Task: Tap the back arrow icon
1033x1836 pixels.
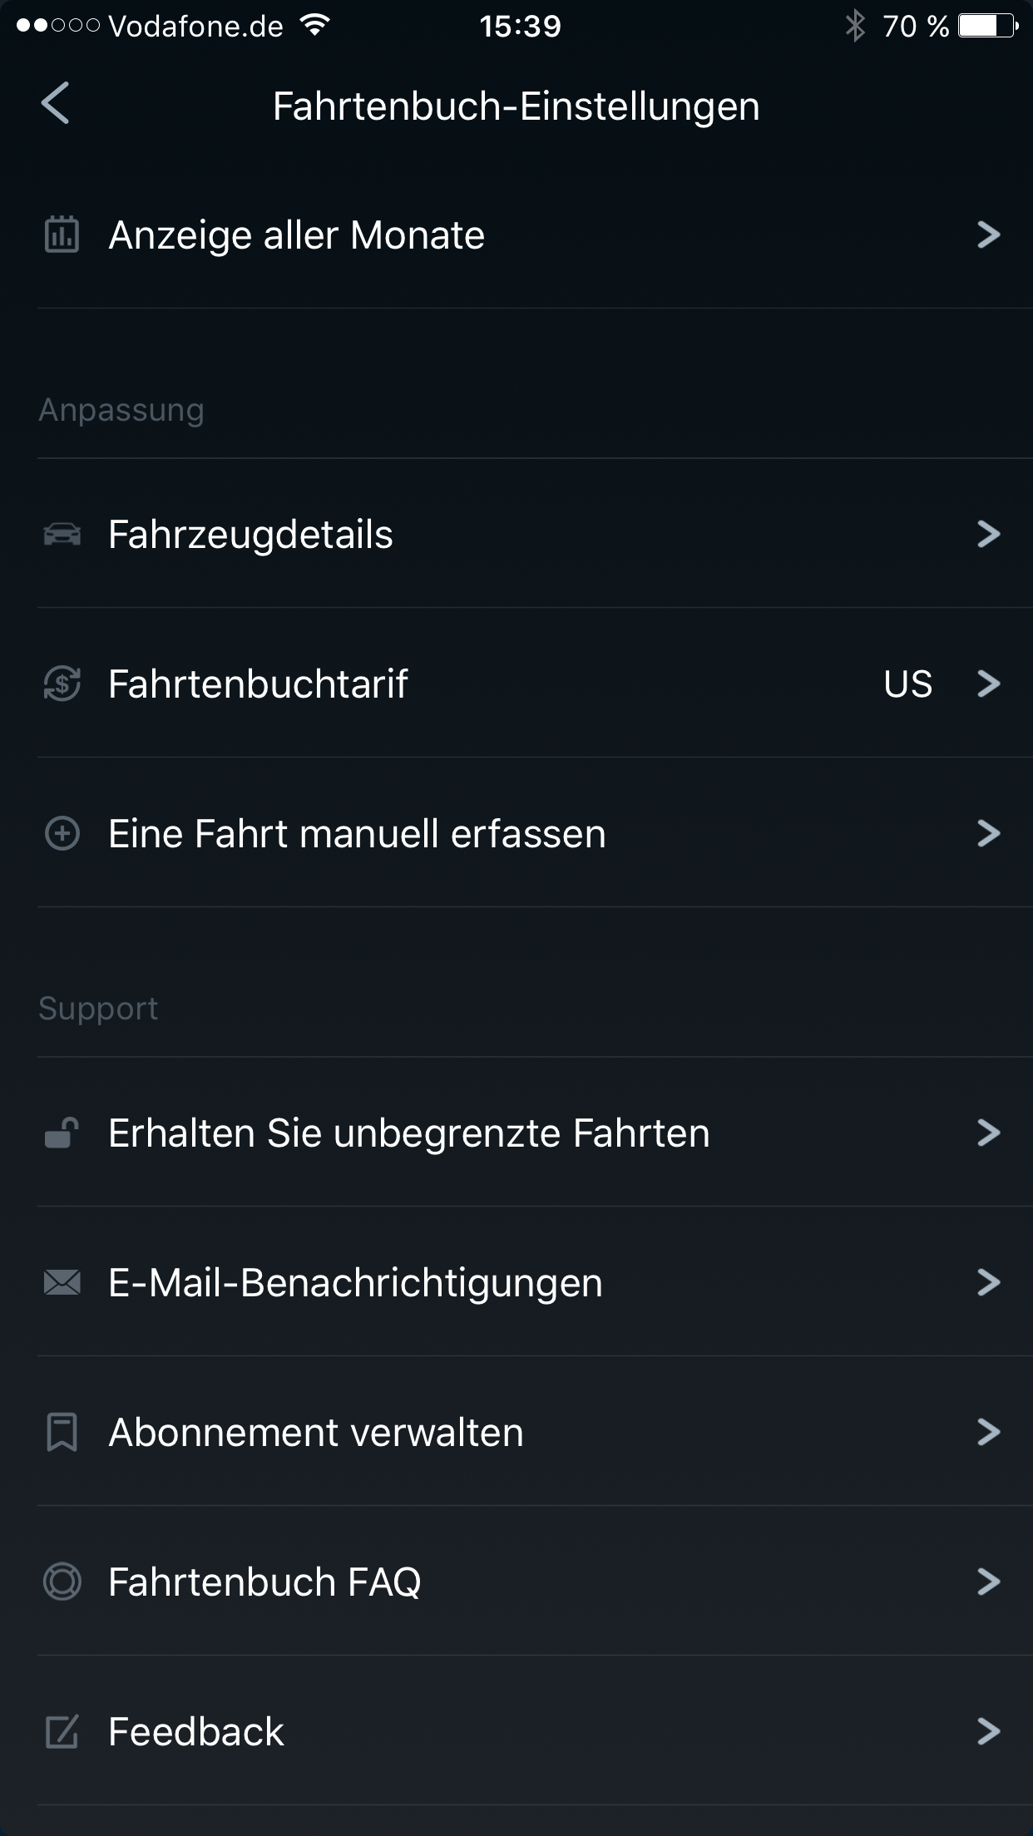Action: pos(55,104)
